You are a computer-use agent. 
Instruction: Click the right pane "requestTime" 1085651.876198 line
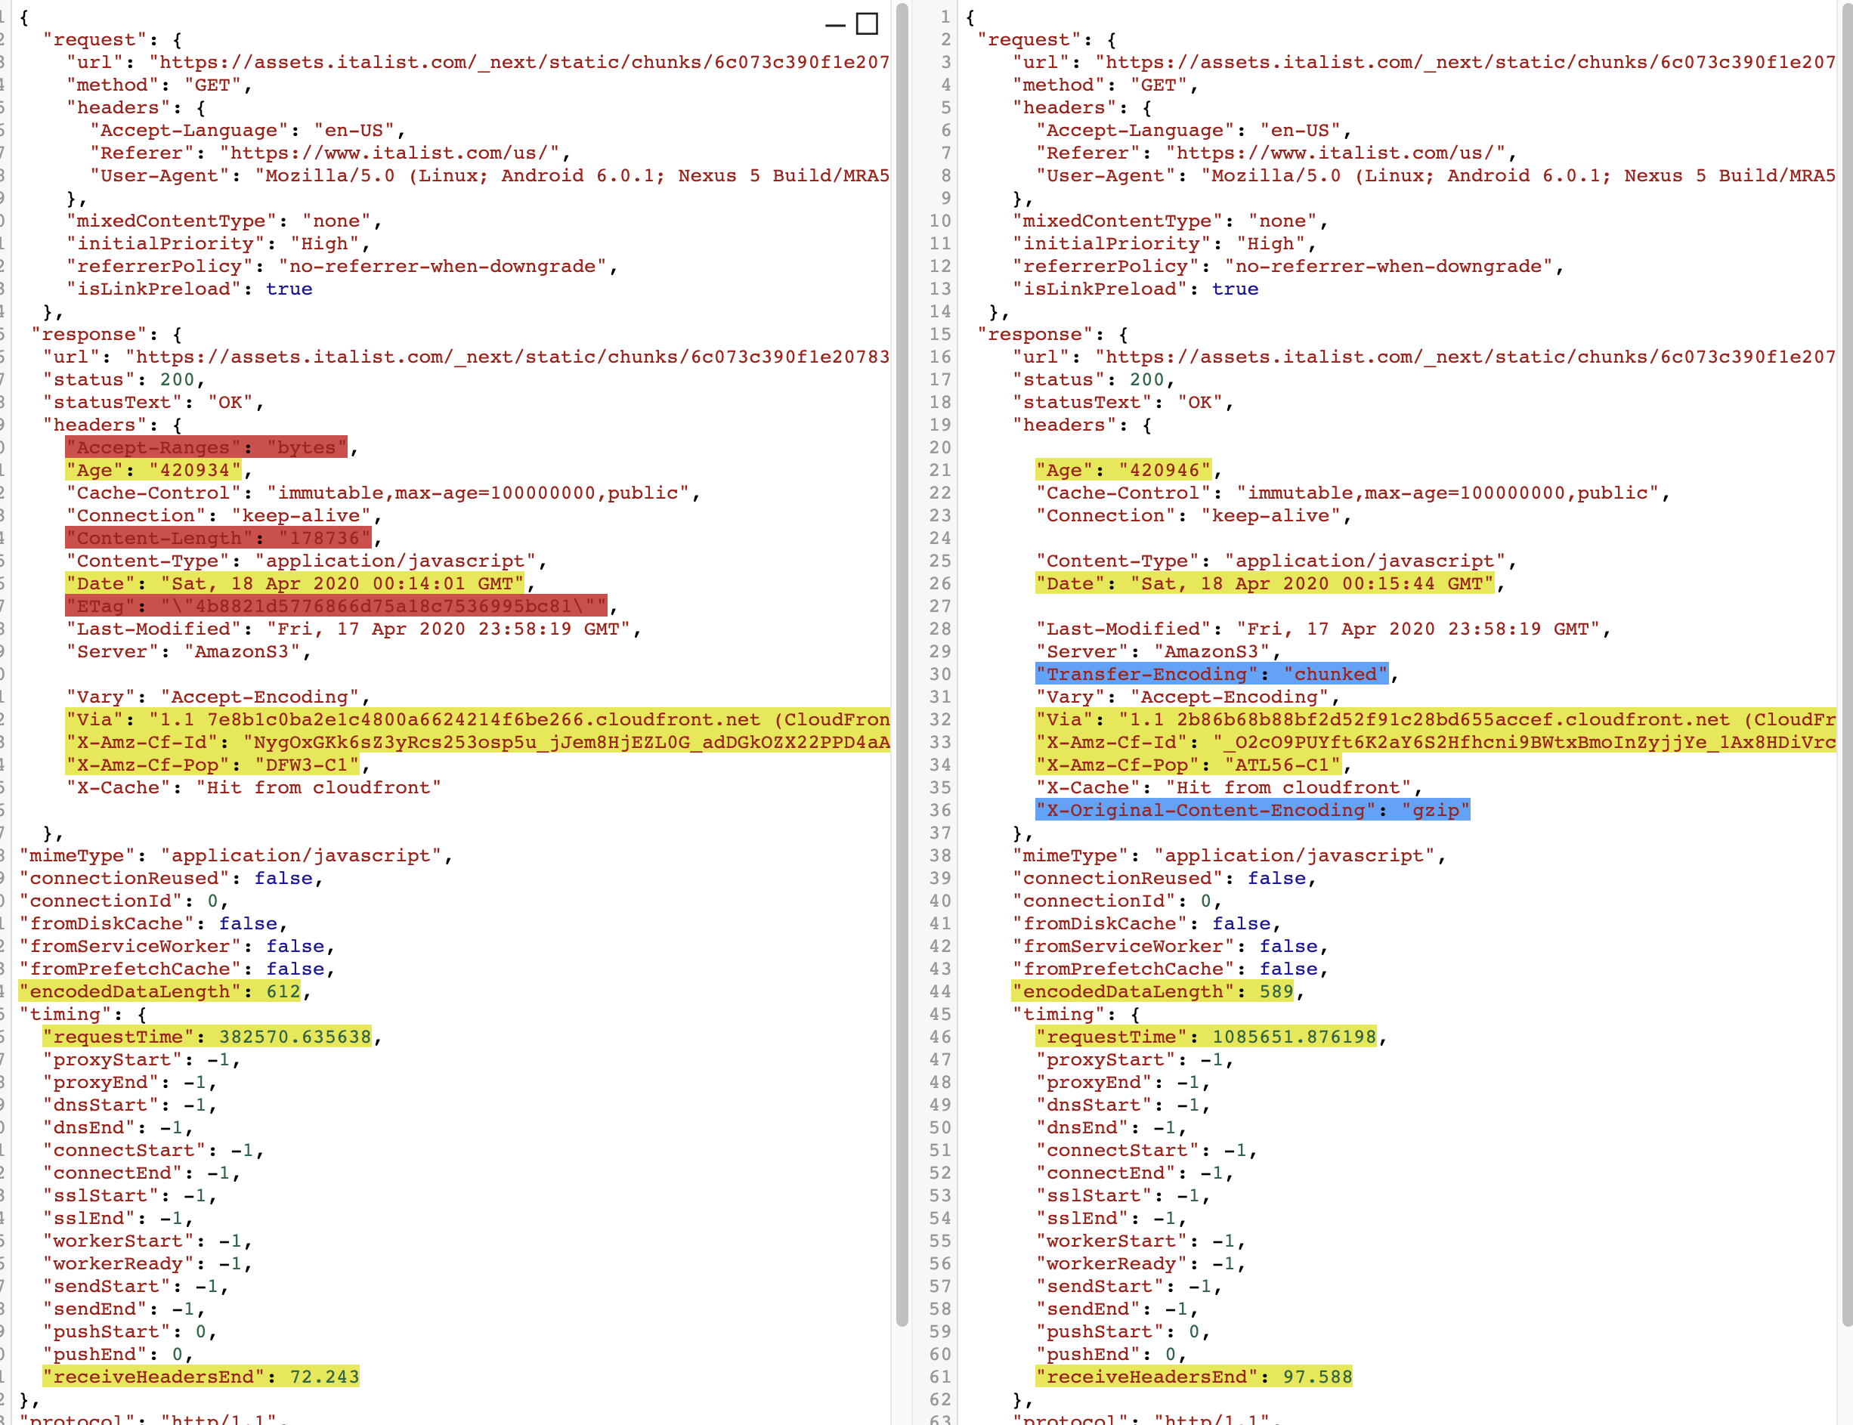1205,1037
